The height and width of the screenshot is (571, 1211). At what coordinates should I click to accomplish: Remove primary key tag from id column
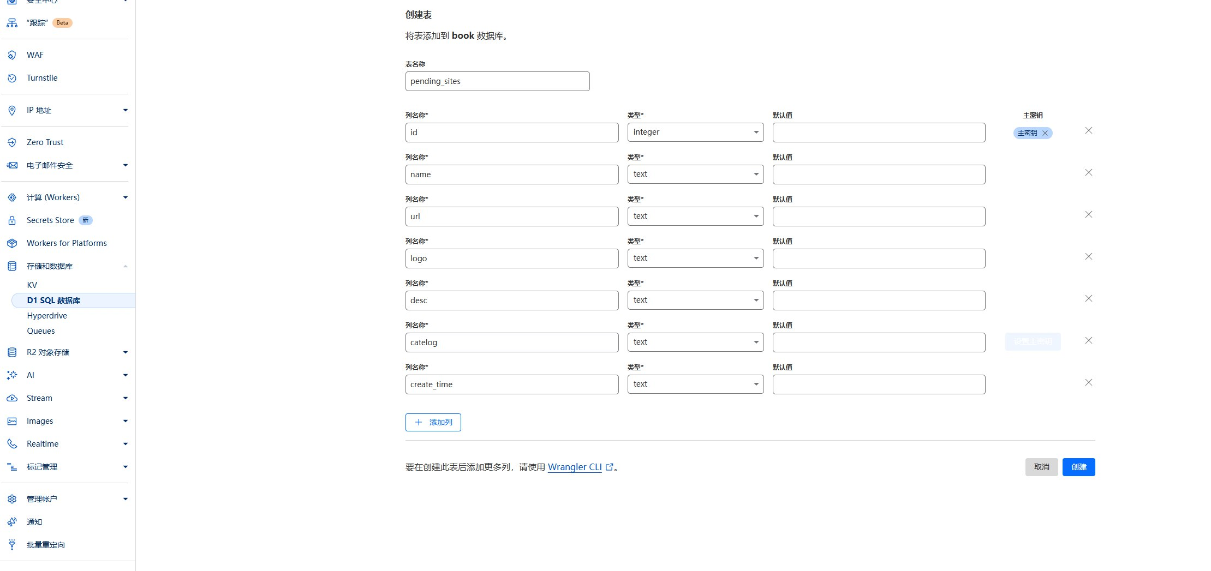click(x=1045, y=133)
